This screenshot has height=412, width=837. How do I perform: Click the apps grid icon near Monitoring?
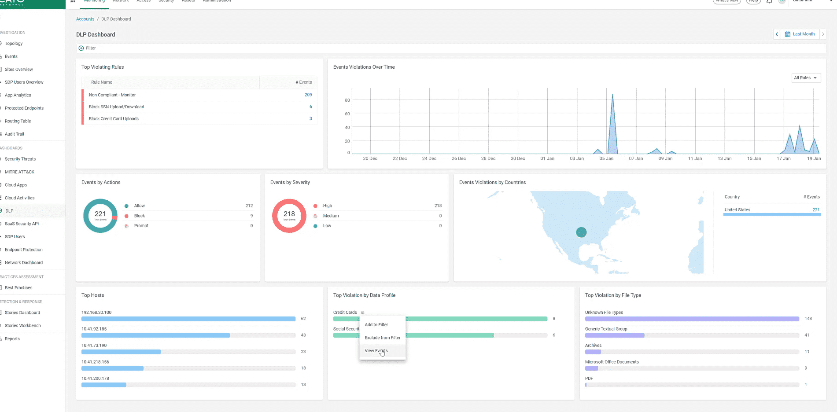[x=73, y=1]
